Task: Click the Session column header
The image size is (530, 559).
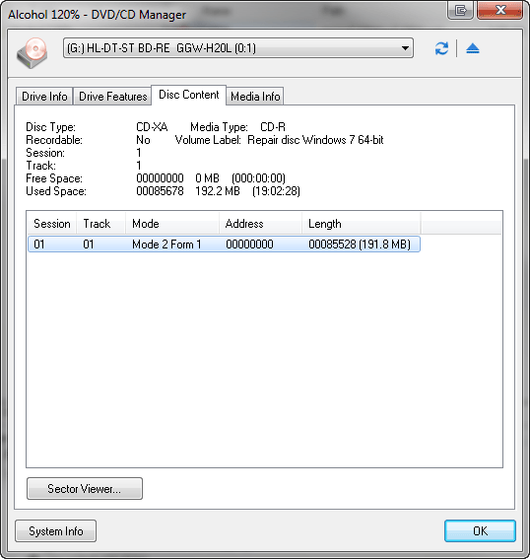Action: 51,224
